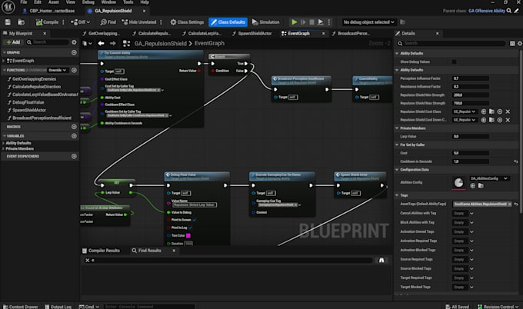Navigate back in graph history
523x309 pixels.
click(x=101, y=43)
